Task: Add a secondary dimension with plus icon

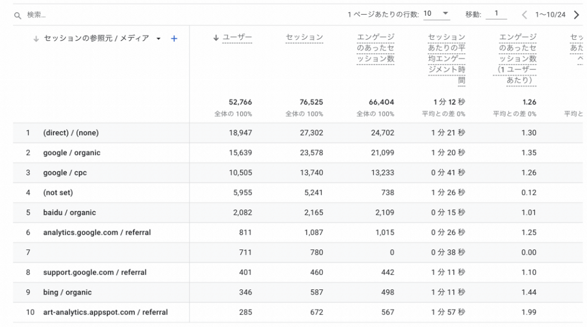Action: (174, 39)
